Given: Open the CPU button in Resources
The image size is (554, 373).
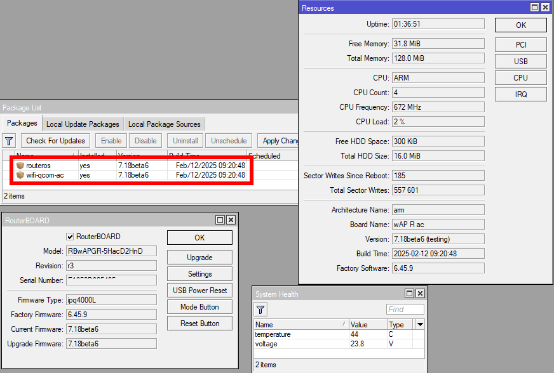Looking at the screenshot, I should click(521, 78).
